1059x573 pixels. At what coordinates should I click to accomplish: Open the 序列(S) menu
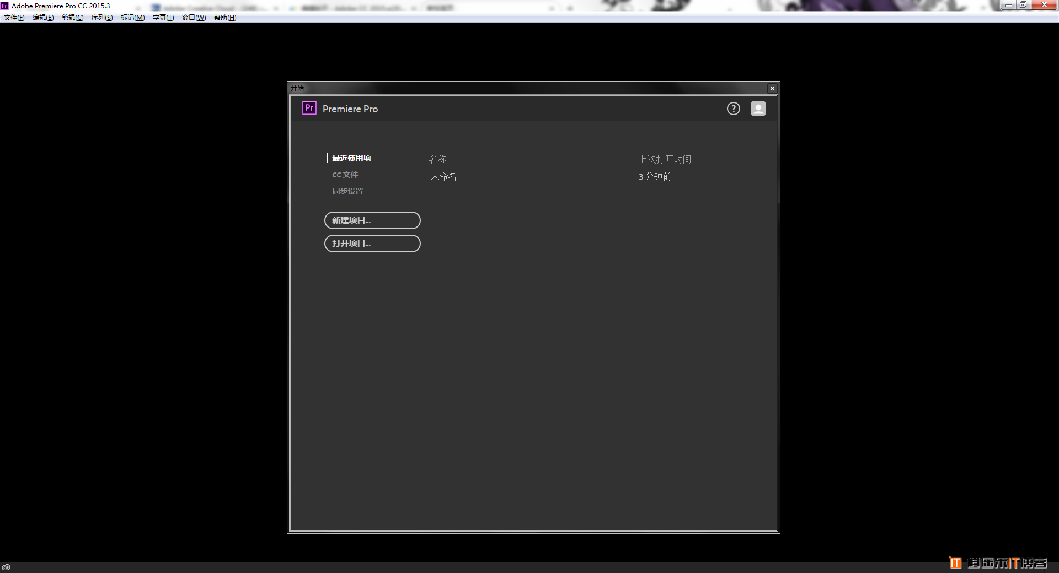click(x=102, y=18)
